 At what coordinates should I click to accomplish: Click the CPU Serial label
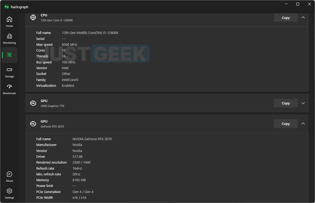[40, 39]
